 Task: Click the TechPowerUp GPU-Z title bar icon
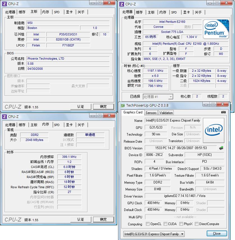pos(123,106)
